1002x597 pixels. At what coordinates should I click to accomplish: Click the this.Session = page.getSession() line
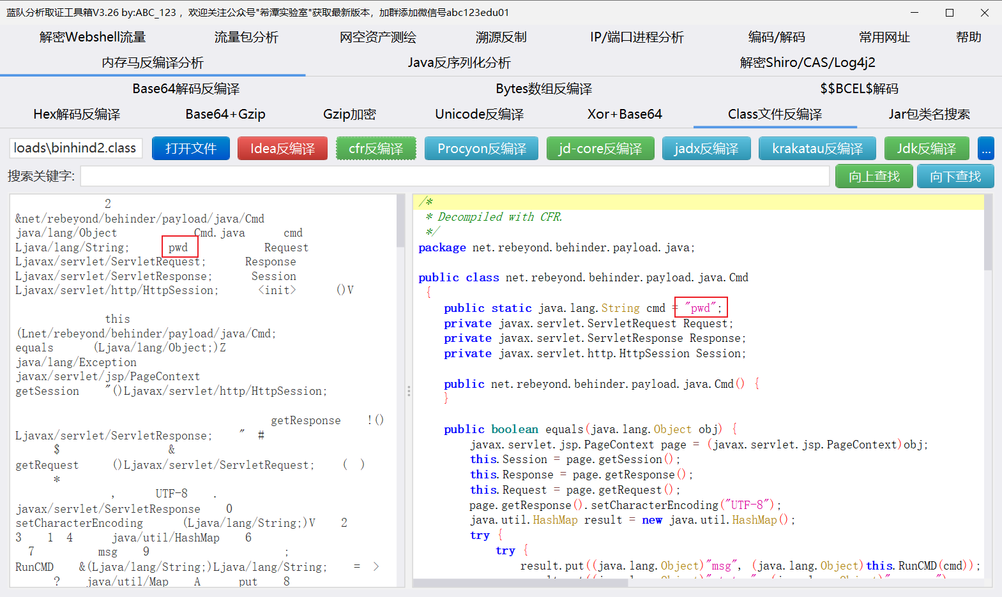[x=575, y=459]
